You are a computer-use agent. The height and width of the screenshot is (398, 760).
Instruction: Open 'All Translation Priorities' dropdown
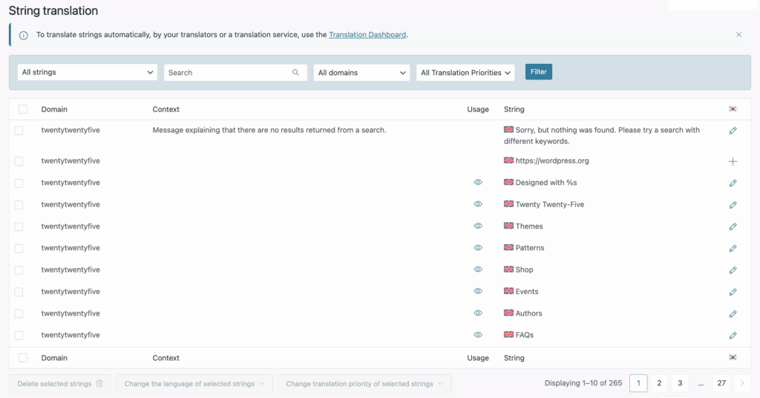pyautogui.click(x=465, y=73)
